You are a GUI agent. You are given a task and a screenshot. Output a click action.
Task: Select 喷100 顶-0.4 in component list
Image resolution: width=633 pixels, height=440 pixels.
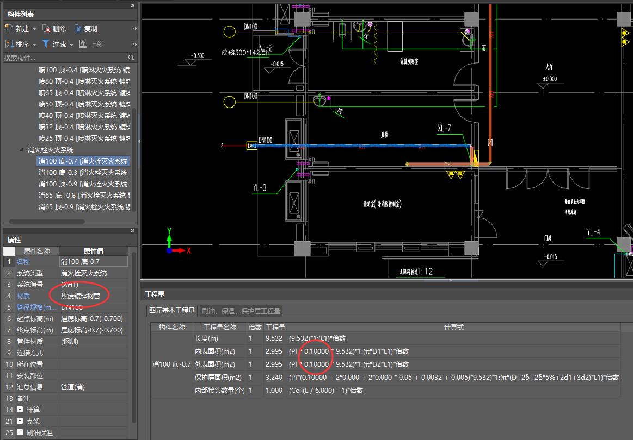point(84,70)
